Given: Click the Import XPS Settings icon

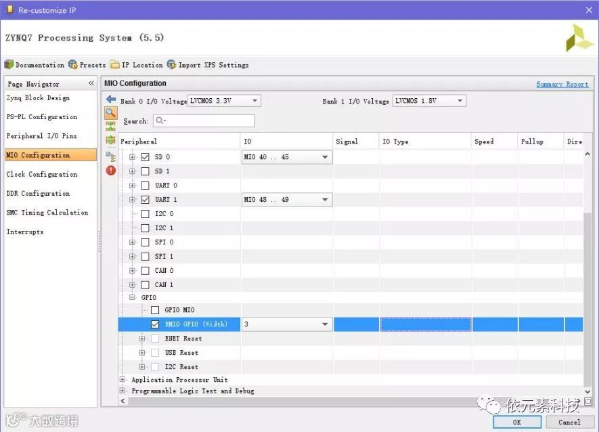Looking at the screenshot, I should 171,64.
